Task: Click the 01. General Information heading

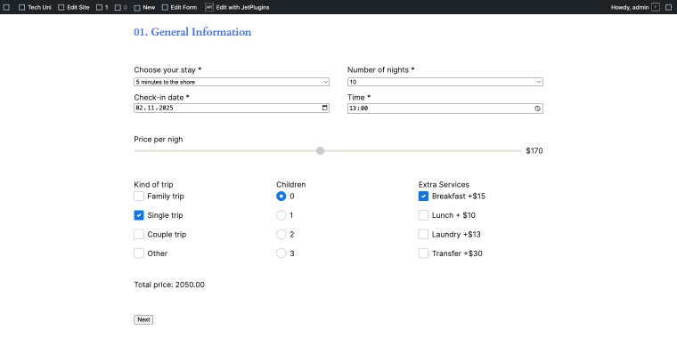Action: pos(192,32)
